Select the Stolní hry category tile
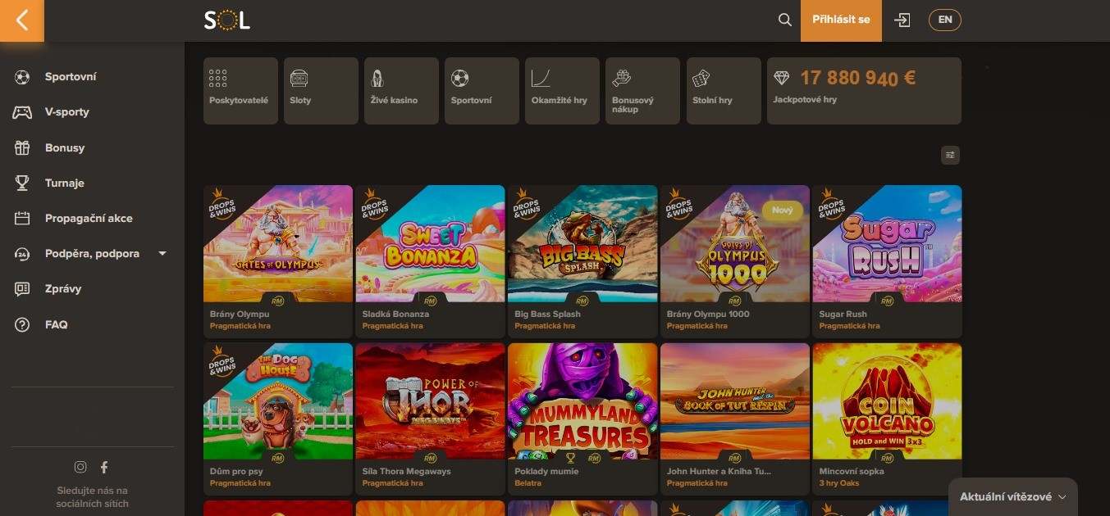 [x=723, y=91]
